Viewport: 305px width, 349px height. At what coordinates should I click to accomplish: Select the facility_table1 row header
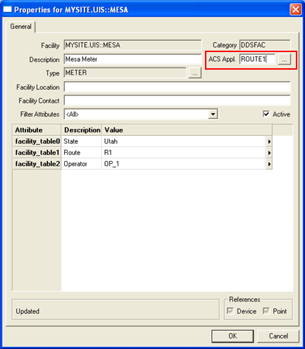click(37, 153)
